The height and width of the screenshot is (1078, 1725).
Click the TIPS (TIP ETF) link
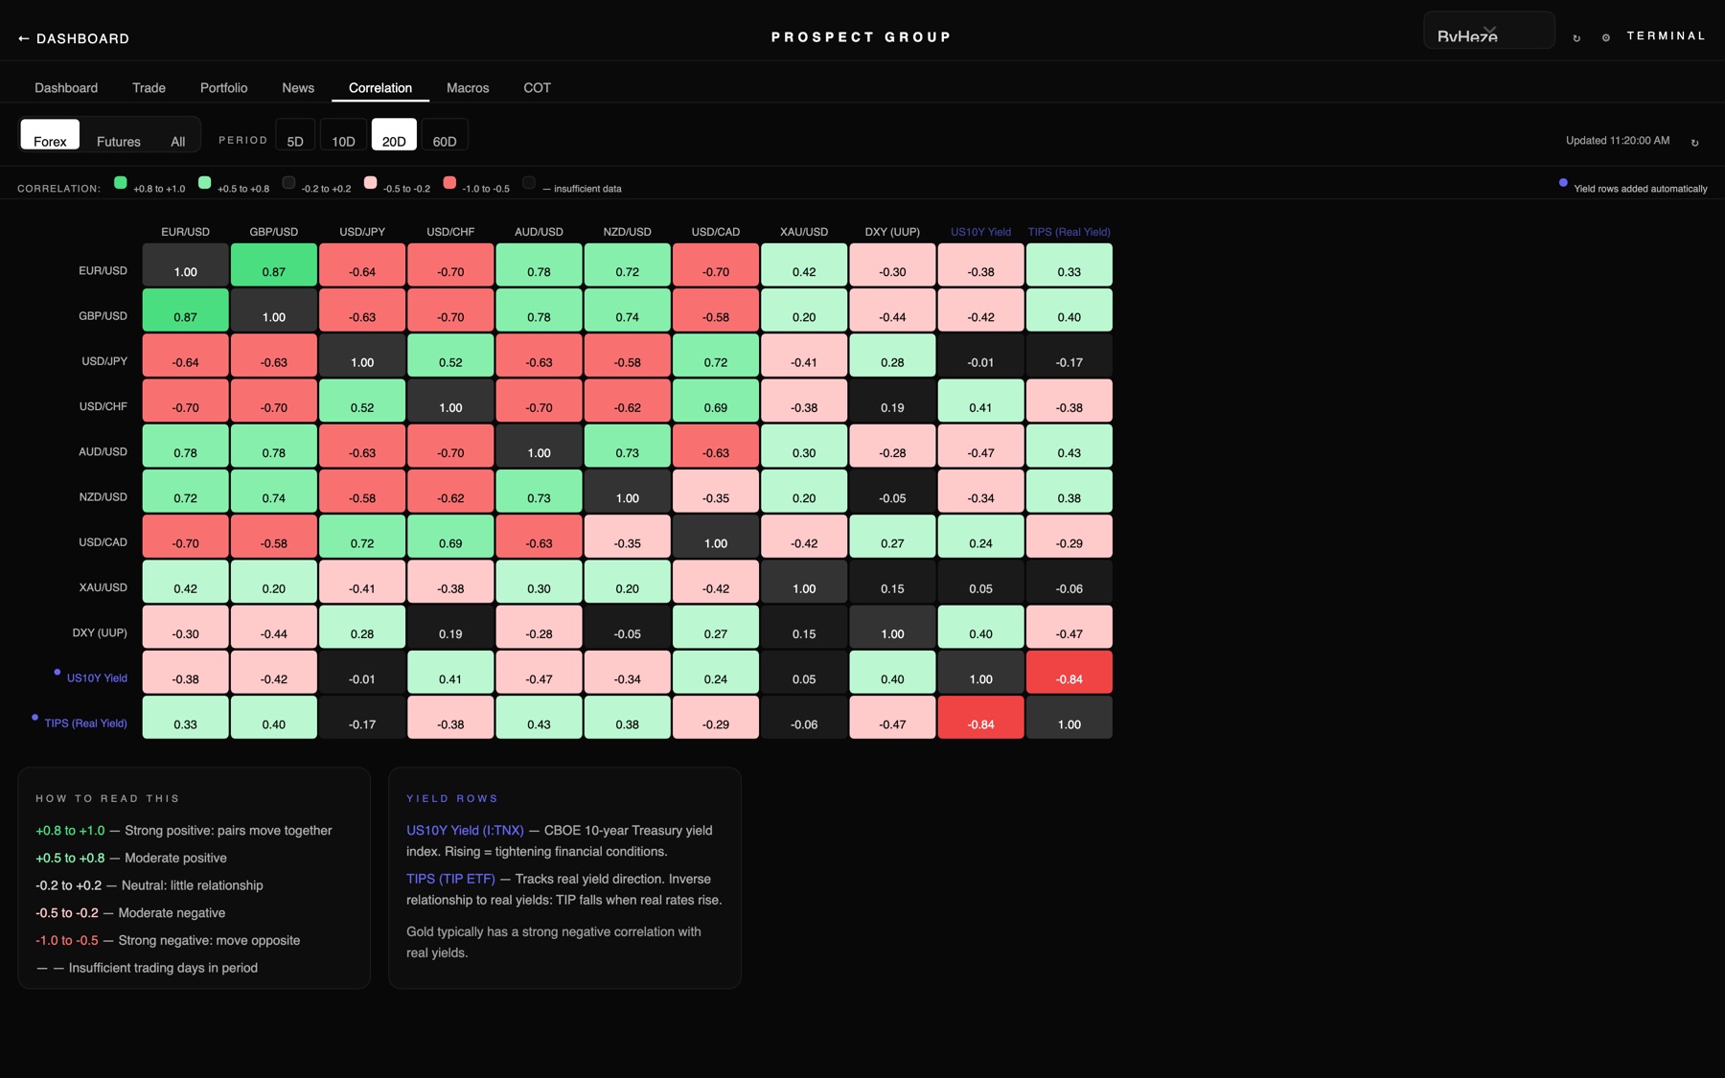[x=450, y=879]
